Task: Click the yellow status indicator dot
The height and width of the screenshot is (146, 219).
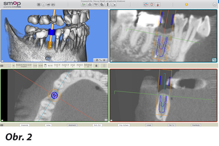Action: coord(186,4)
